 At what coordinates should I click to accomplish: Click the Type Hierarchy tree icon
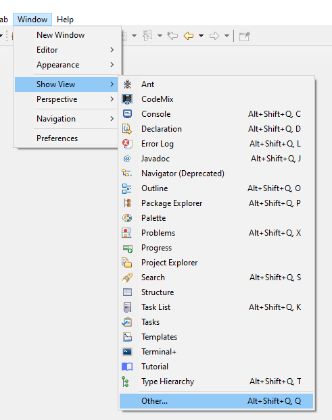[x=126, y=382]
